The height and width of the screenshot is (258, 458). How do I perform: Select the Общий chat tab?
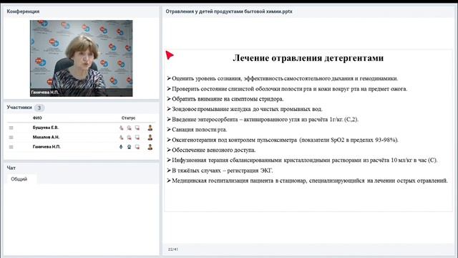[19, 179]
